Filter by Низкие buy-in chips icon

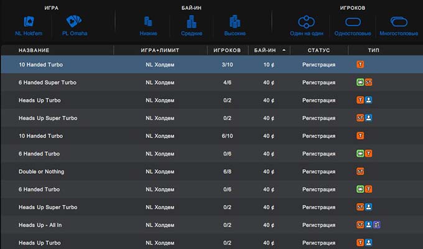click(x=148, y=22)
